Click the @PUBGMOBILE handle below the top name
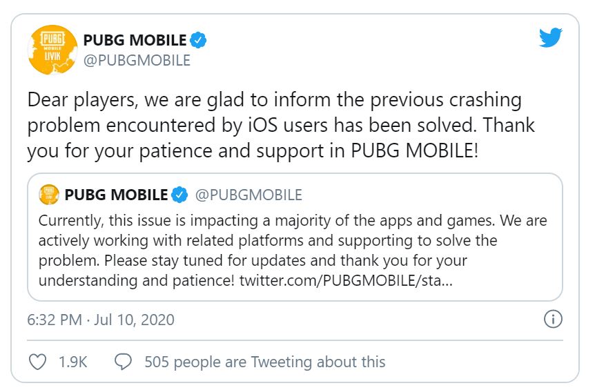The width and height of the screenshot is (595, 390). click(136, 61)
